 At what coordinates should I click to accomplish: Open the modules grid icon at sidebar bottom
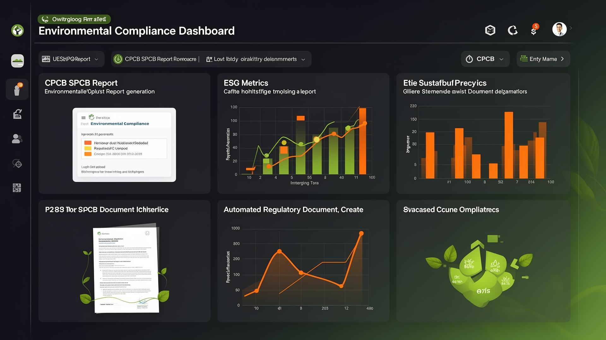pos(17,188)
